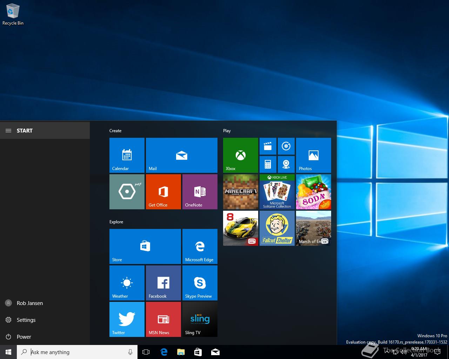Open the Xbox tile
The image size is (449, 359).
[x=241, y=155]
